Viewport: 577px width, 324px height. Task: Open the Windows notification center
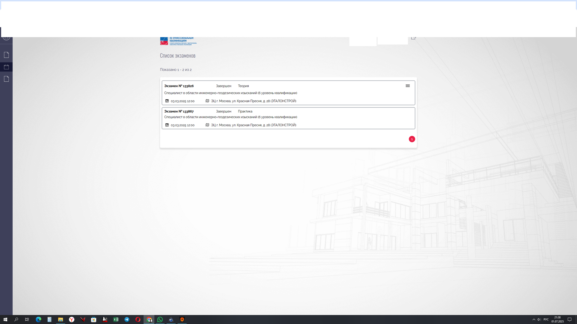click(x=569, y=319)
